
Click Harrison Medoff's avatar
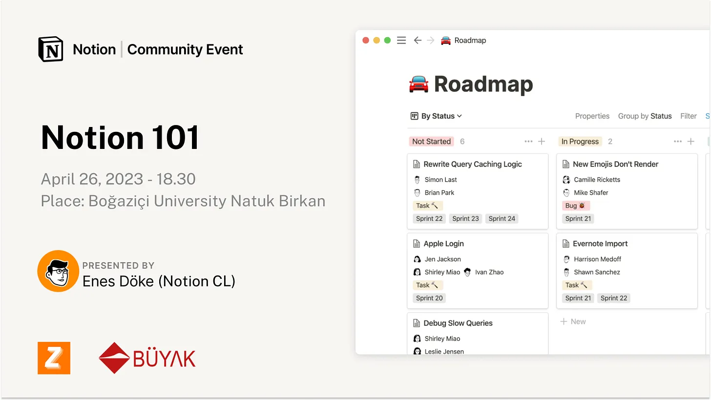tap(566, 259)
